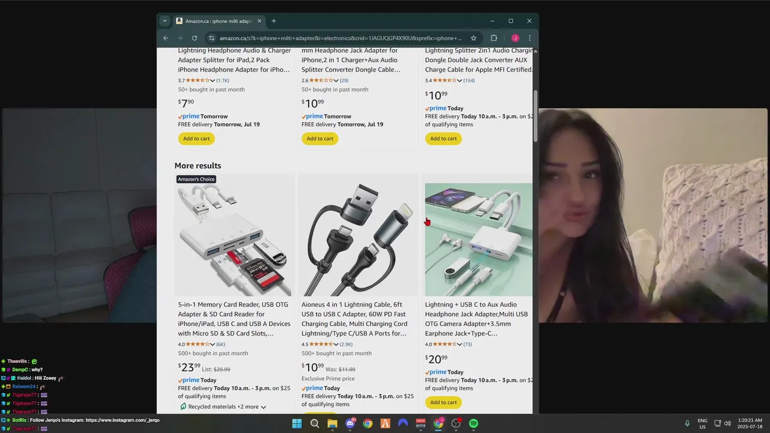Open the 5-in-1 Memory Card Reader title link
The image size is (770, 433).
235,319
